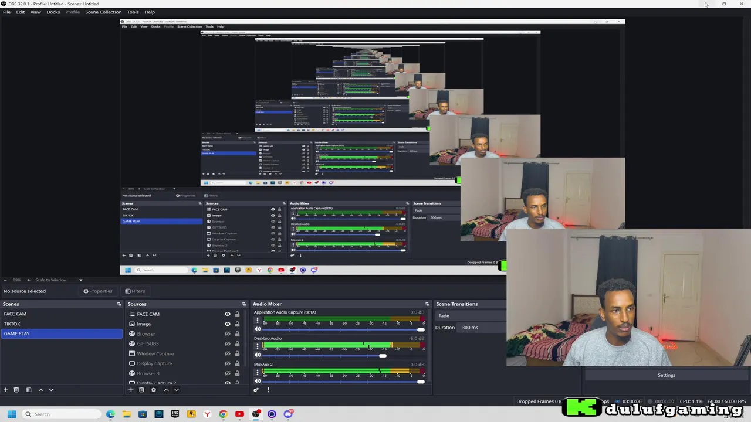Hide the Image source eye toggle
The image size is (751, 422).
[x=228, y=324]
